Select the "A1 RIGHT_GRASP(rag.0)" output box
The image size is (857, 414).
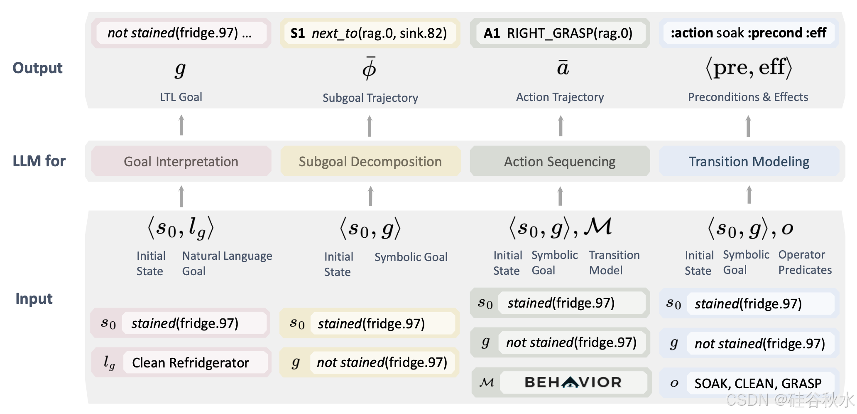[558, 33]
